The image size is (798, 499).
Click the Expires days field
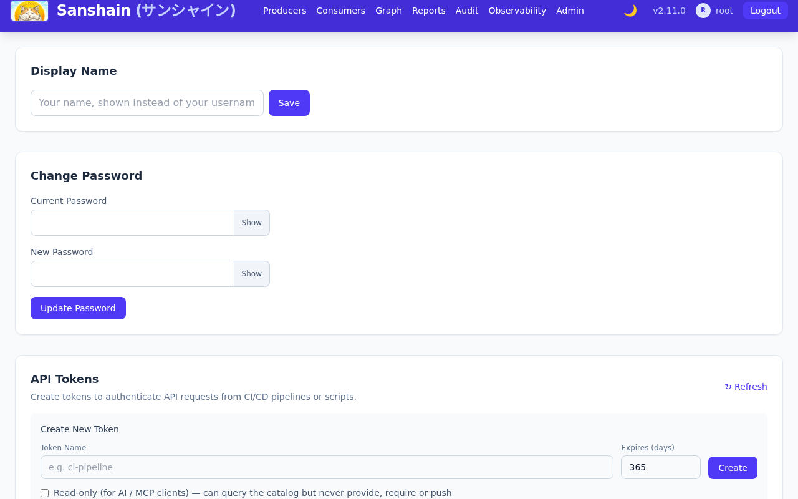click(x=661, y=467)
